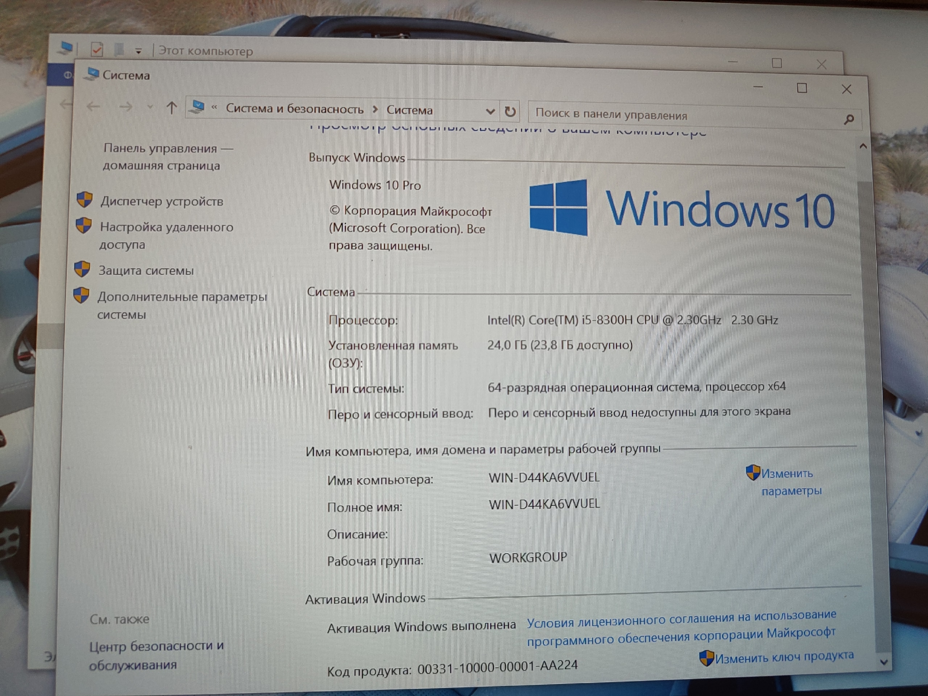
Task: Click the 'WORKGROUP' value
Action: pyautogui.click(x=528, y=558)
